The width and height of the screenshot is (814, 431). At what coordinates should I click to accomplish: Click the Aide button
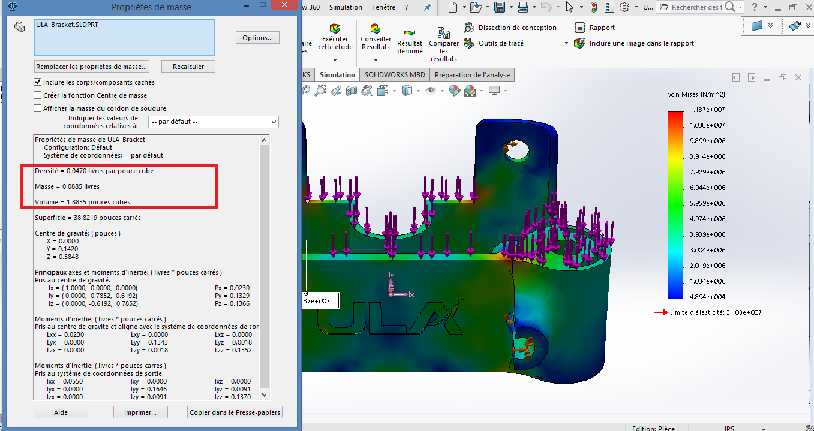point(61,412)
